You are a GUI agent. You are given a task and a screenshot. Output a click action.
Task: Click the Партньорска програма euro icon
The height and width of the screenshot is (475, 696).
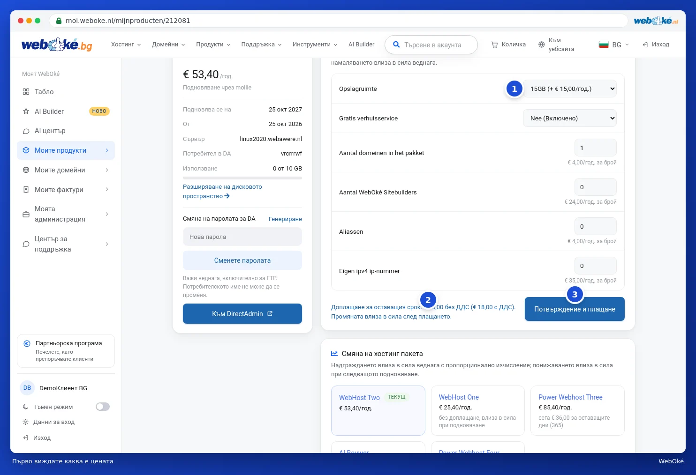[27, 343]
